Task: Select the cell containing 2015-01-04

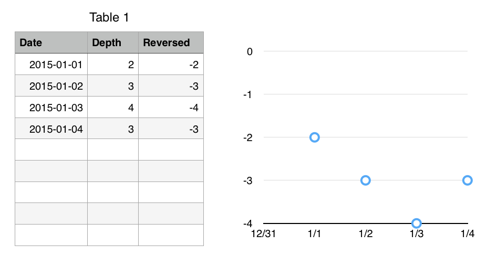Action: pos(51,129)
